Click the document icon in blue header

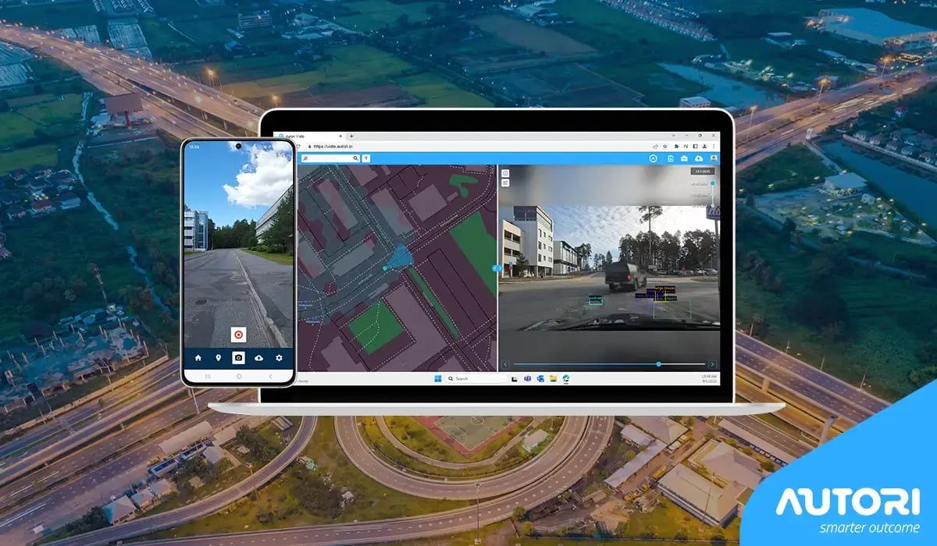click(x=670, y=158)
